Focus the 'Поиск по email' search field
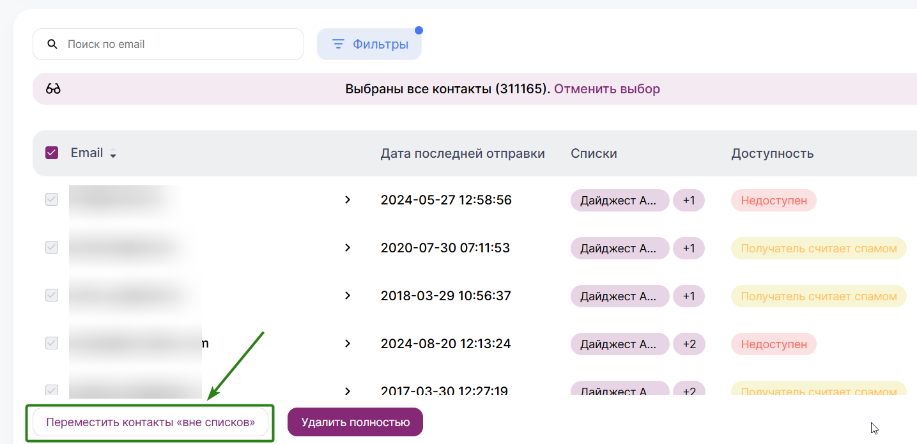This screenshot has width=917, height=444. [x=168, y=44]
